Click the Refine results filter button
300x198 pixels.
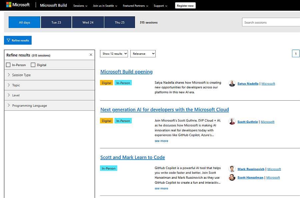pos(18,40)
